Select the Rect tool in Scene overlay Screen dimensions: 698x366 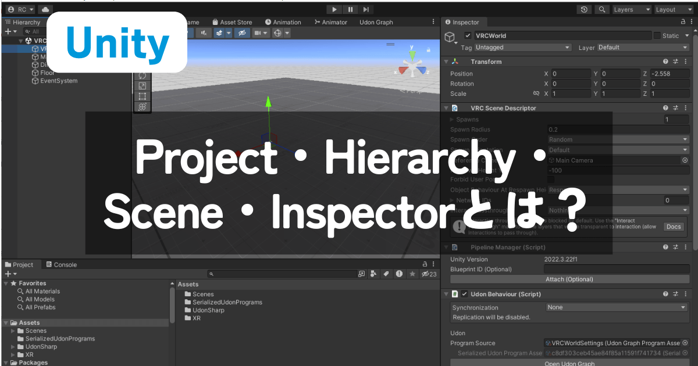[143, 96]
